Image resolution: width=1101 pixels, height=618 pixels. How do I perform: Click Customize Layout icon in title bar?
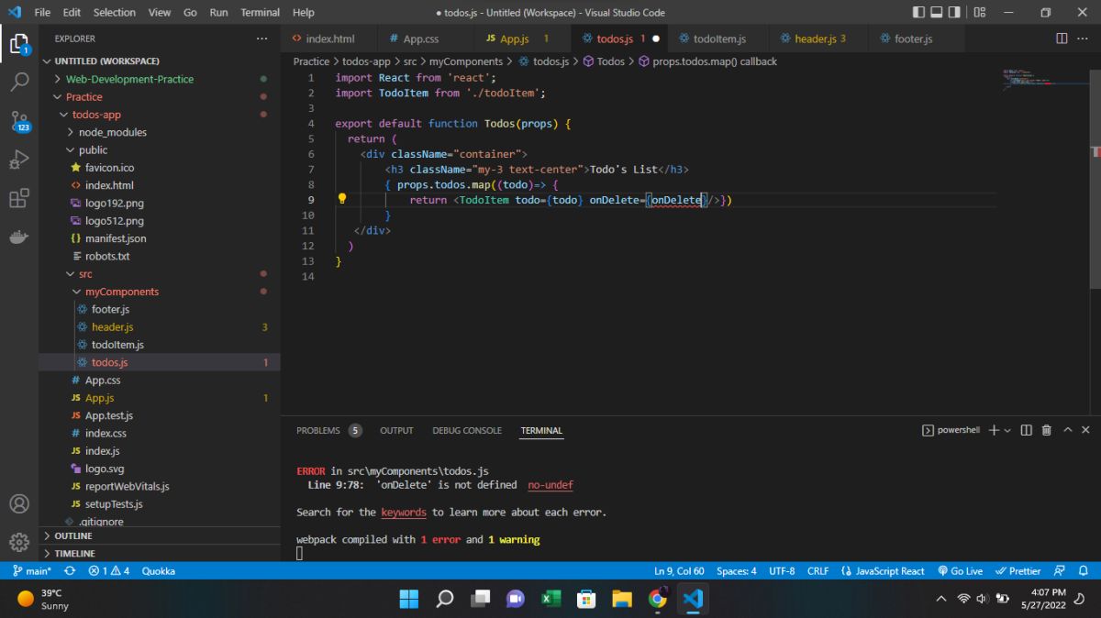tap(980, 13)
